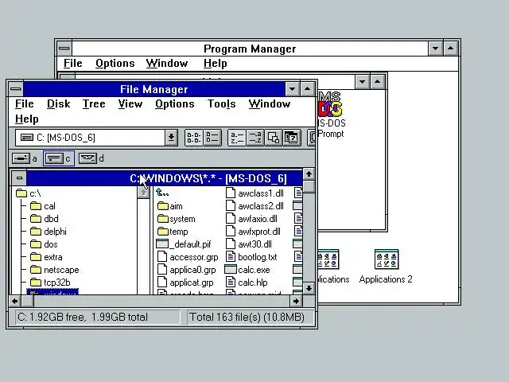Select the netscape folder in tree

(x=55, y=270)
